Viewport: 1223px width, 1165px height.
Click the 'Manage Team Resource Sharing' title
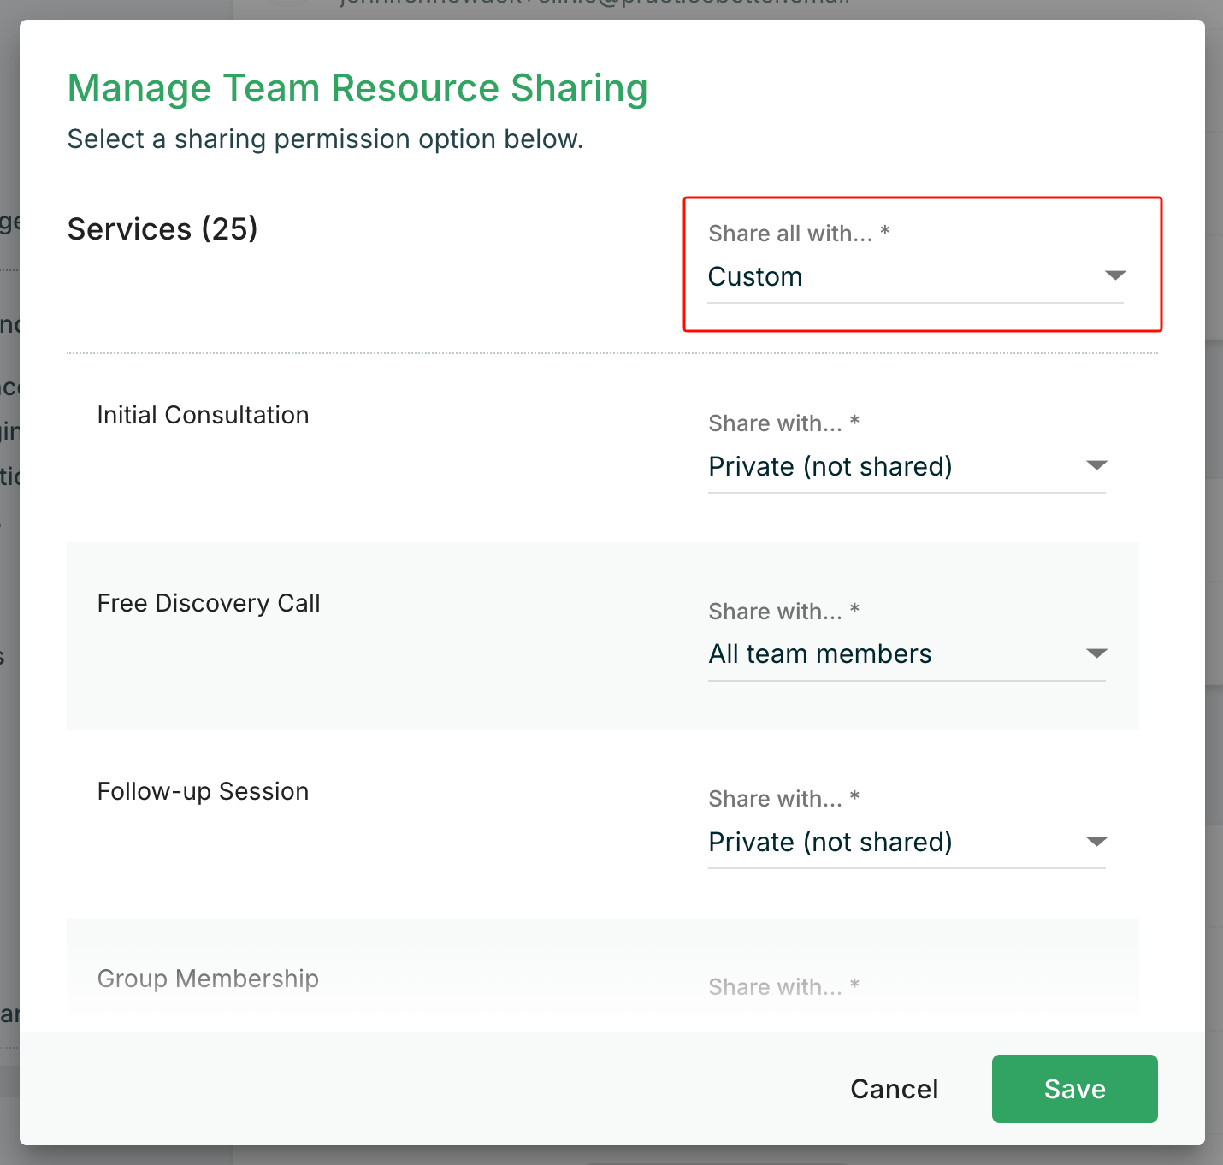[357, 88]
